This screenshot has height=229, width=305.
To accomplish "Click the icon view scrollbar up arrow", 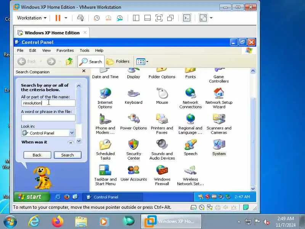I will point(253,71).
